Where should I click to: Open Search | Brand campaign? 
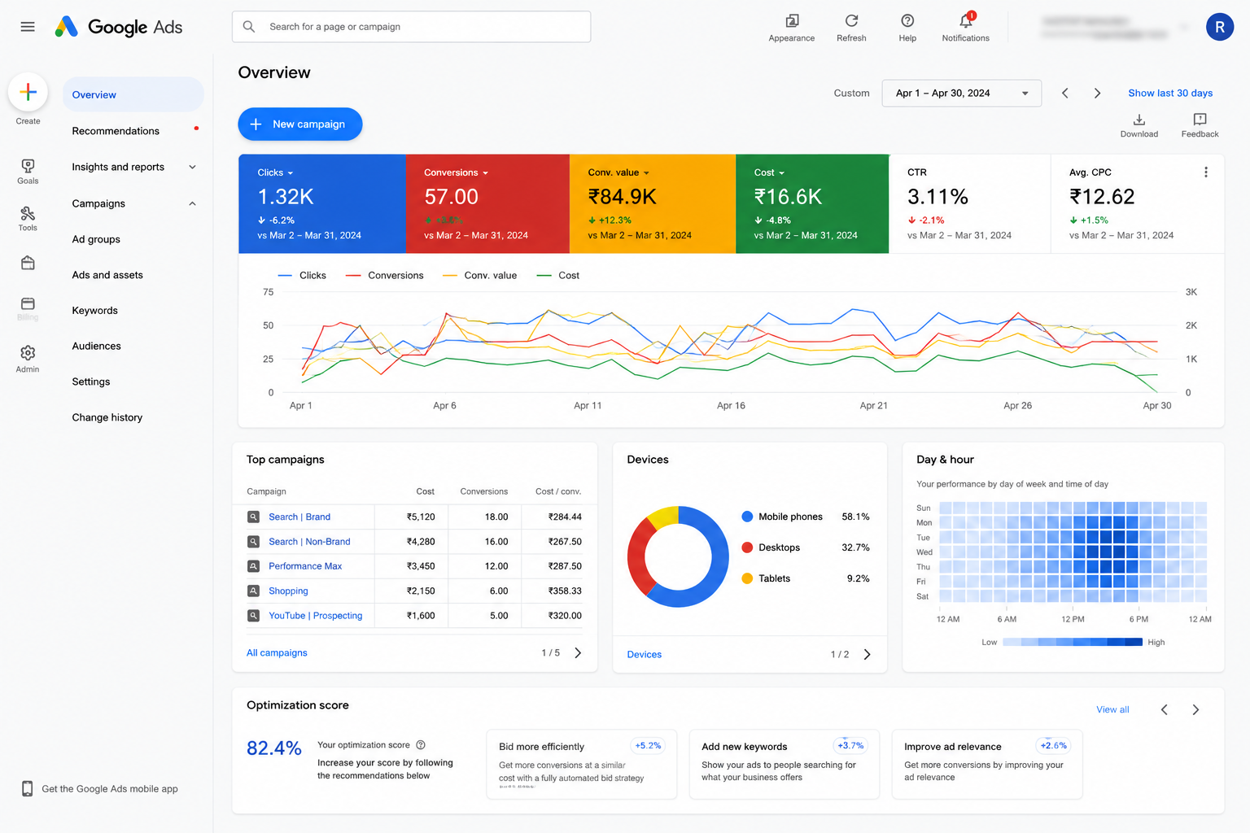coord(299,517)
